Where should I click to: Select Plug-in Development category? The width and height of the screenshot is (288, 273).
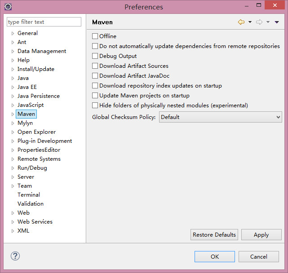pyautogui.click(x=44, y=141)
